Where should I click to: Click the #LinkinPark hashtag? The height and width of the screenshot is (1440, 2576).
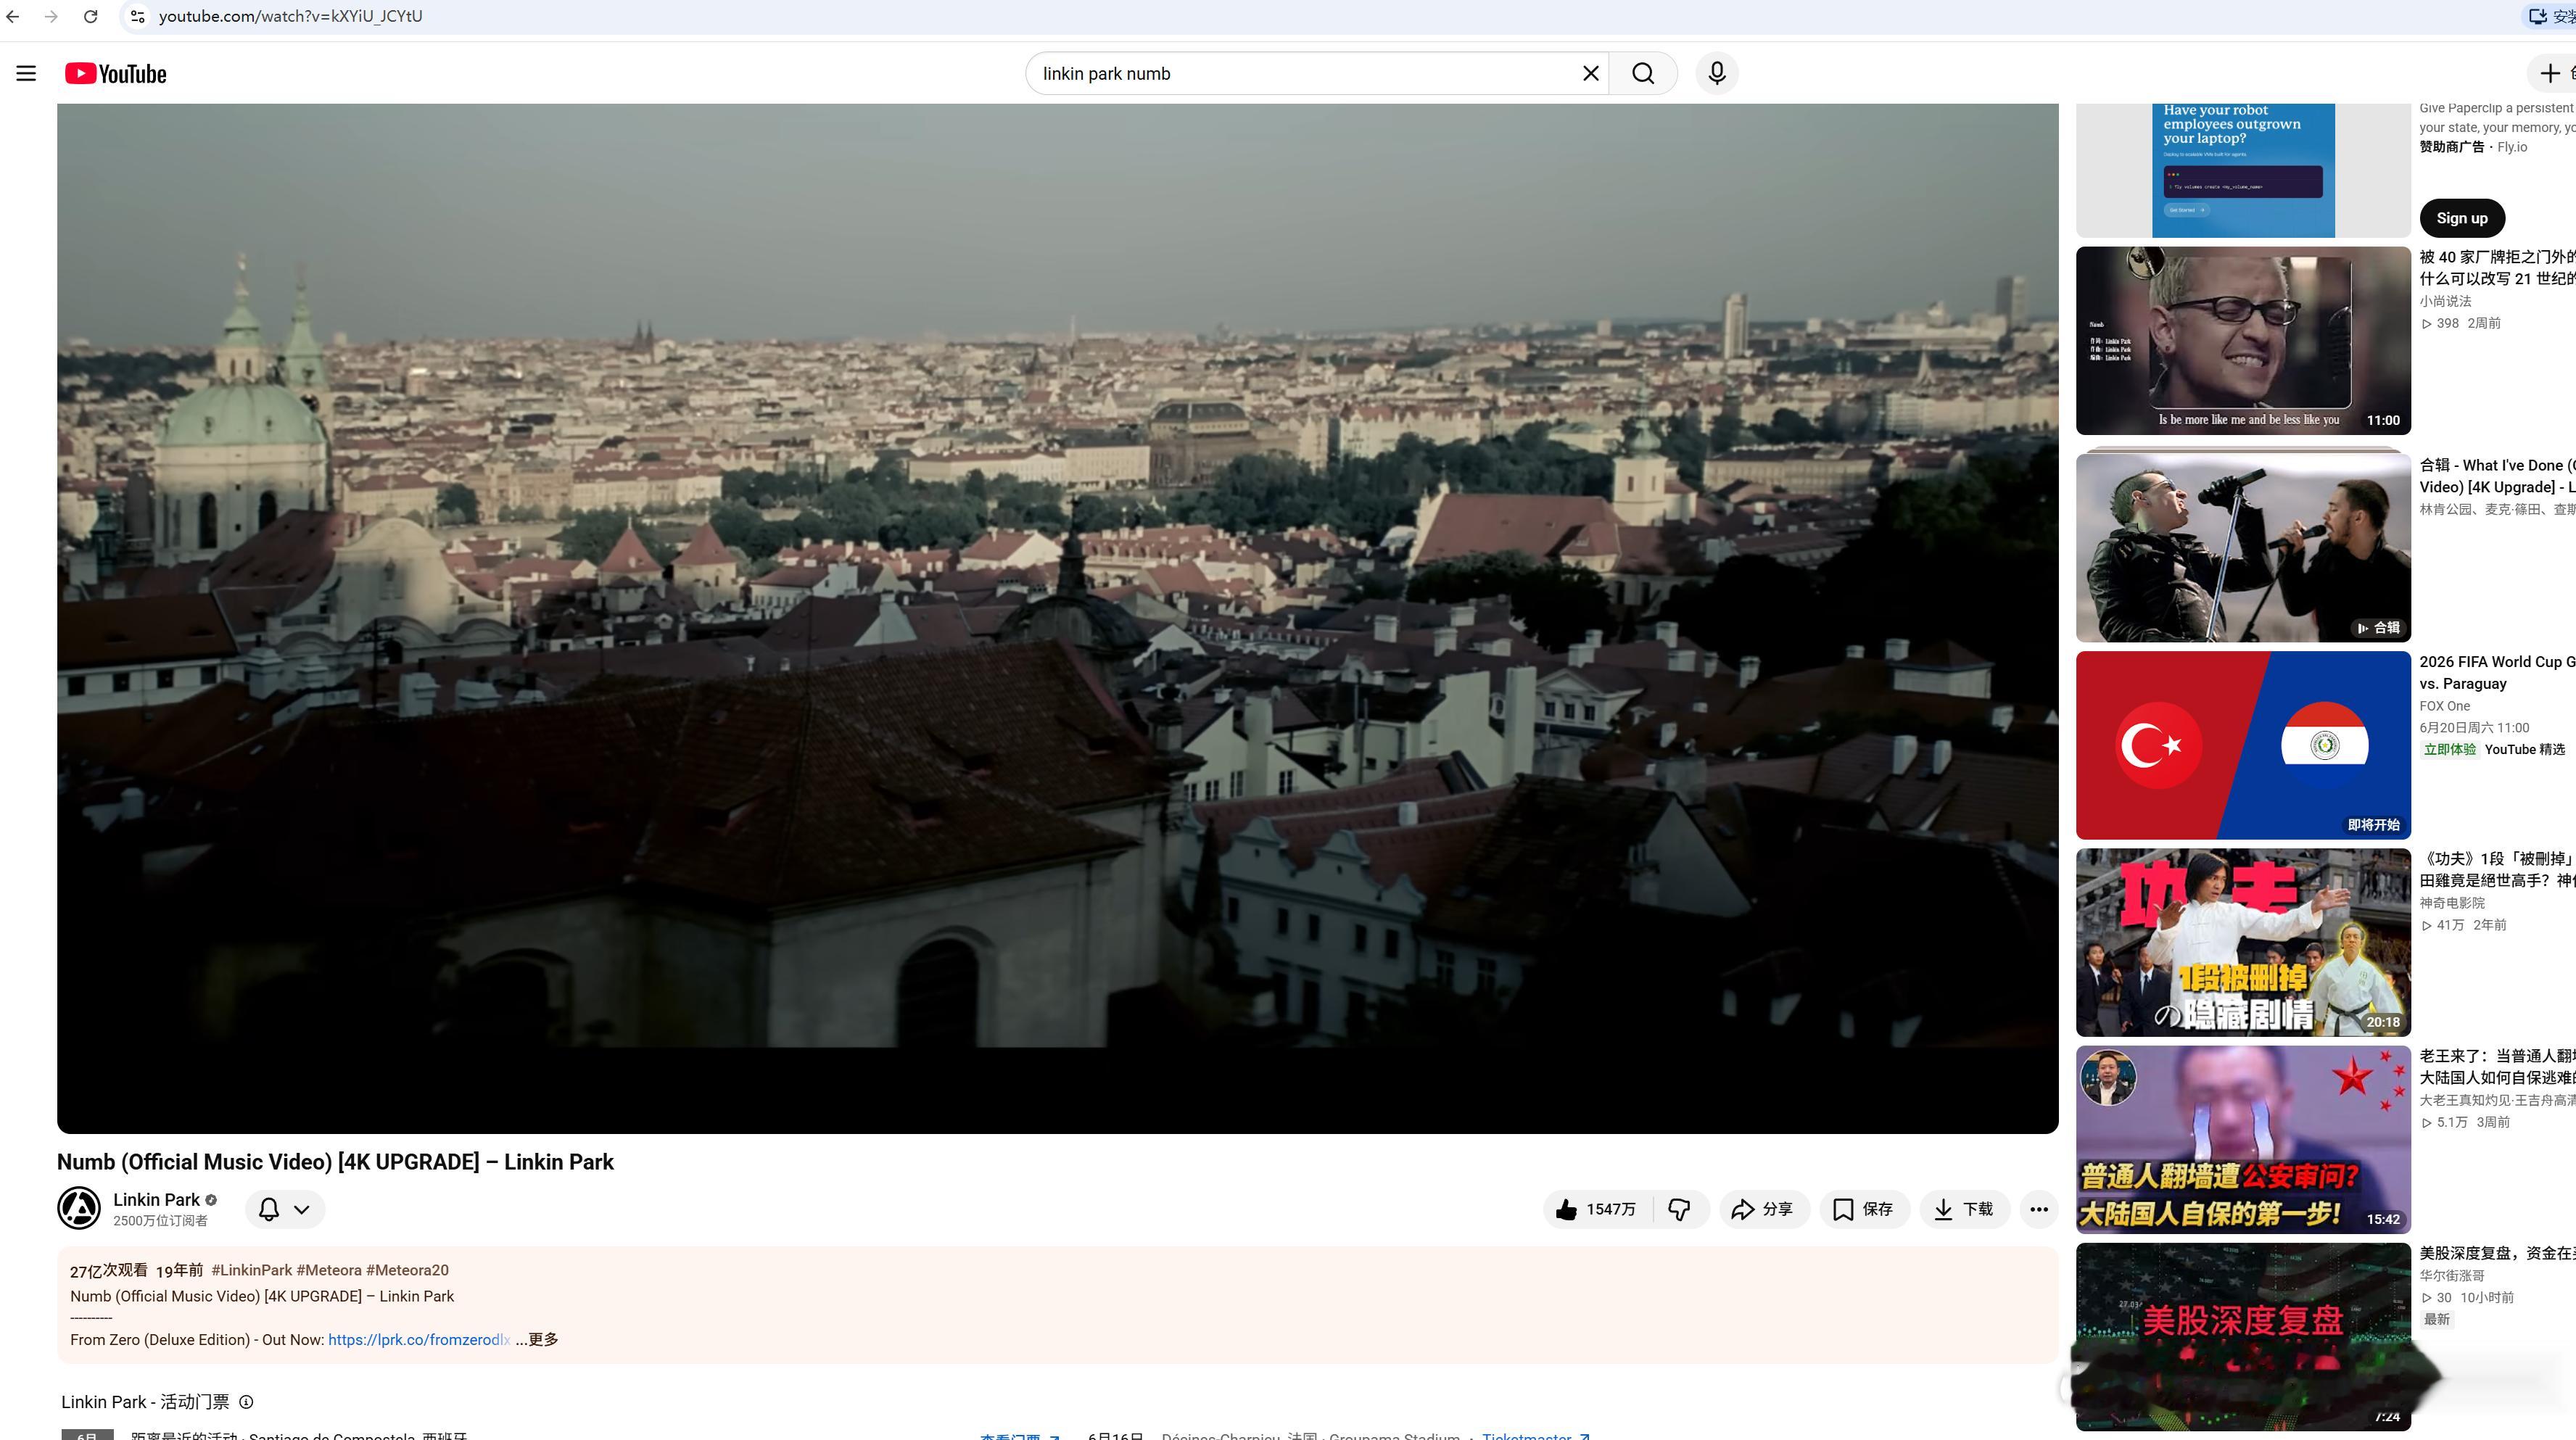click(x=252, y=1270)
